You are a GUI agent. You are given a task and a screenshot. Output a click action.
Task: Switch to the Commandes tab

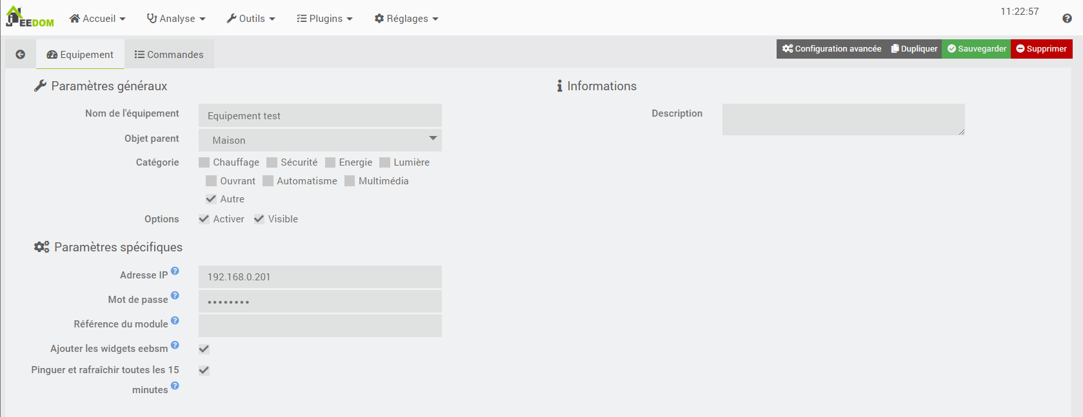[x=169, y=55]
